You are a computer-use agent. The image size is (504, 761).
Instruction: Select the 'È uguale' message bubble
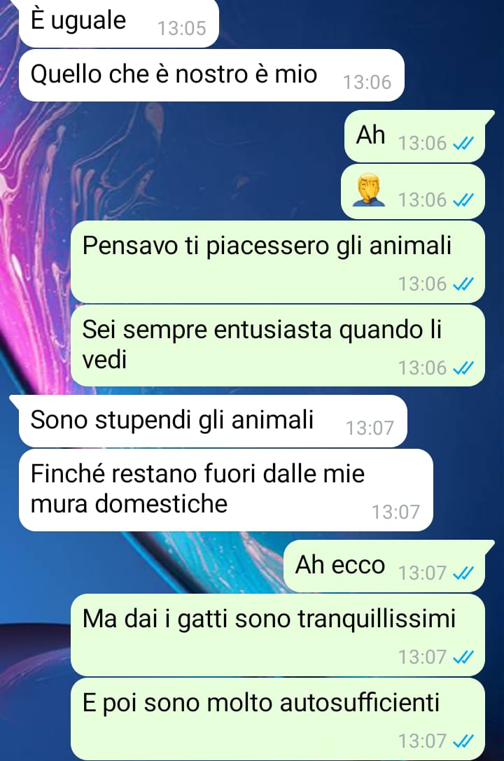click(x=119, y=23)
